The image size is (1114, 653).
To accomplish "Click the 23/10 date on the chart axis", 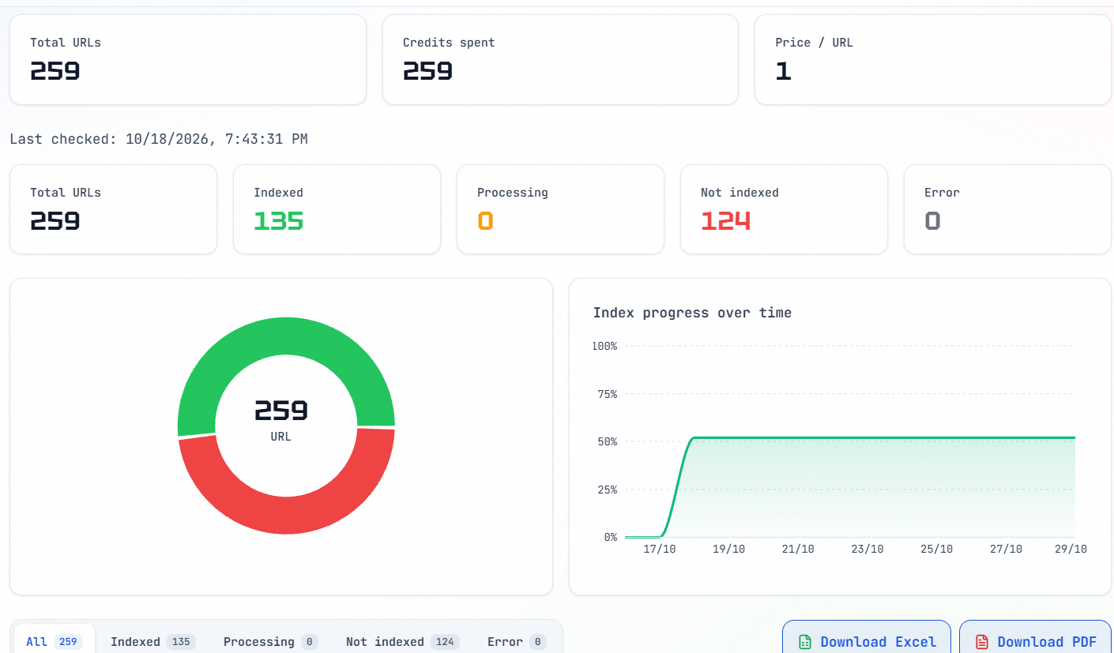I will click(x=867, y=549).
